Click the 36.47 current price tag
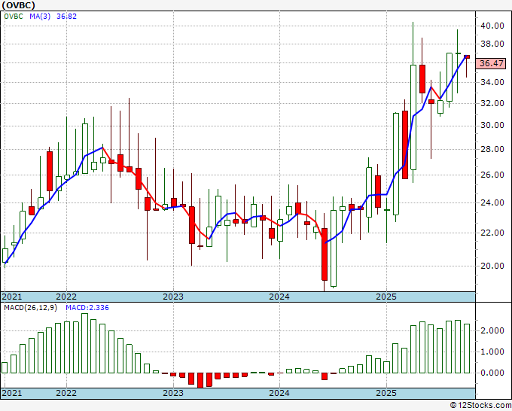The image size is (512, 411). pos(492,63)
